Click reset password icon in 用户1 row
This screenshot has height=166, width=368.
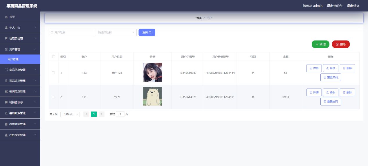click(325, 102)
